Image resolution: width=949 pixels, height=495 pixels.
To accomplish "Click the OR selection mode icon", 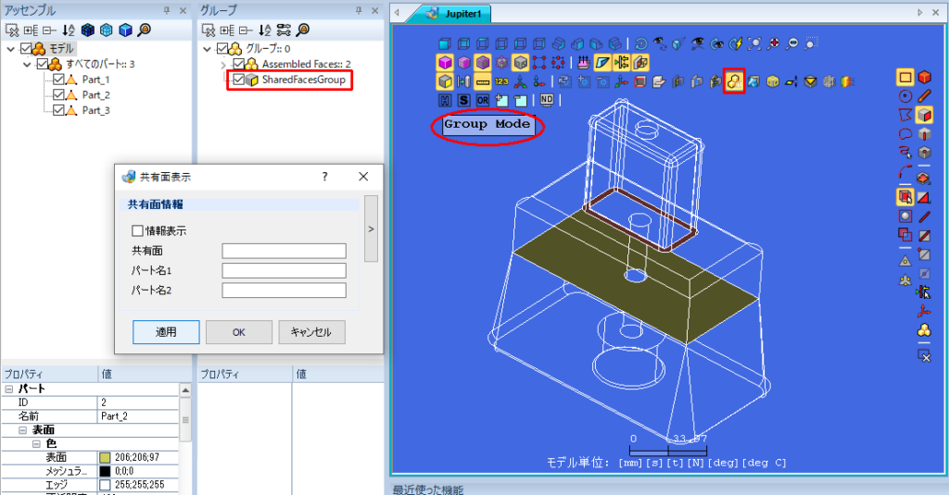I will pyautogui.click(x=482, y=100).
